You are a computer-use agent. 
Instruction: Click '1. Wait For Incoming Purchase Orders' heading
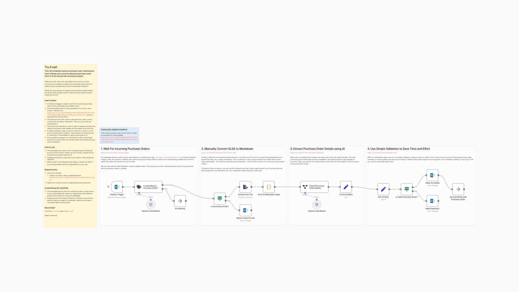tap(125, 149)
